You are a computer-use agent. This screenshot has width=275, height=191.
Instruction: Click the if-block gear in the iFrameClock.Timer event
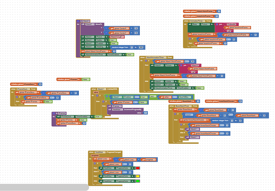pyautogui.click(x=17, y=97)
